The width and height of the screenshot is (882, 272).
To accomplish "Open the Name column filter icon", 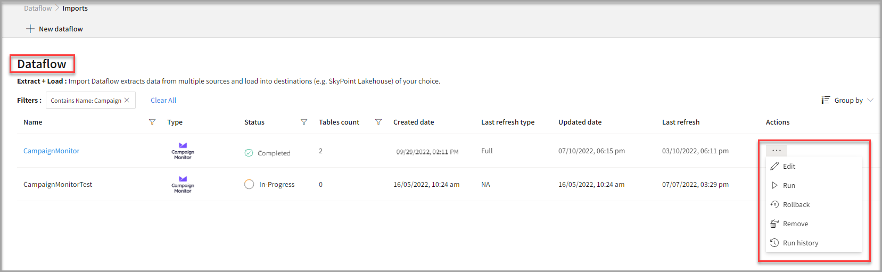I will (x=152, y=122).
